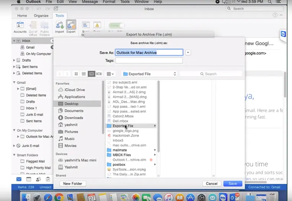Image resolution: width=292 pixels, height=201 pixels.
Task: Open the Exported File location popup
Action: [x=149, y=74]
